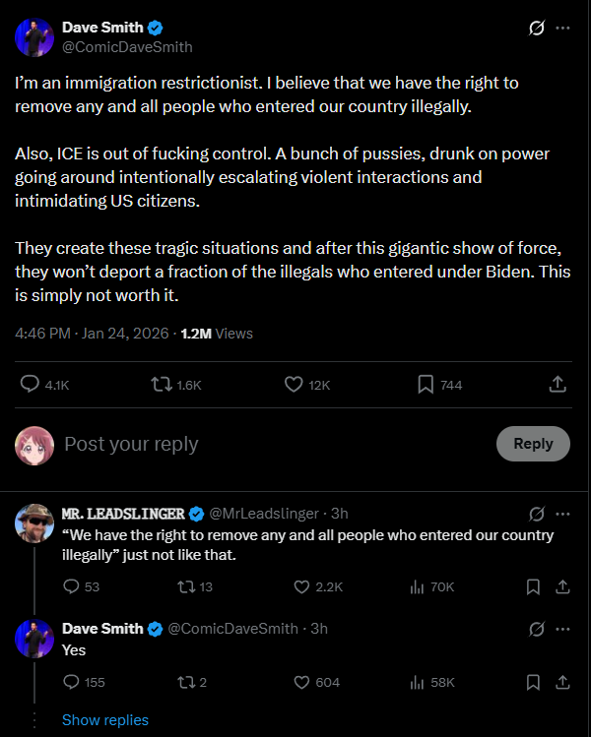Open more options on the Yes reply
The width and height of the screenshot is (591, 737).
click(x=562, y=629)
